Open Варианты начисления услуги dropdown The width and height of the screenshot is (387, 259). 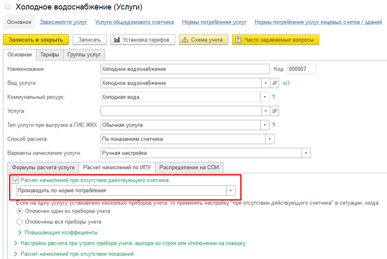pyautogui.click(x=306, y=153)
